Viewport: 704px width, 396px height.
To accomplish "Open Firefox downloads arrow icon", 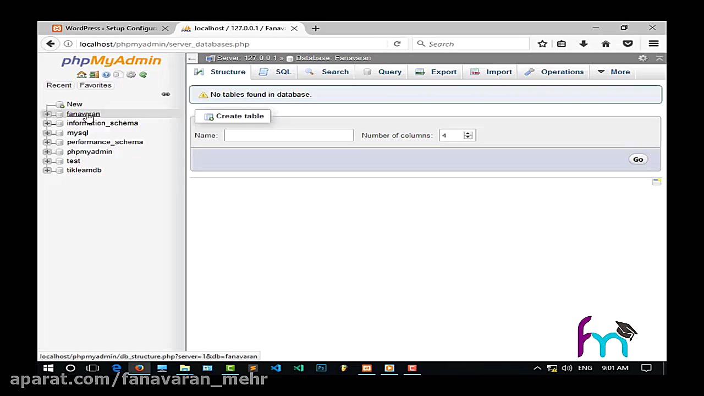I will pyautogui.click(x=584, y=44).
